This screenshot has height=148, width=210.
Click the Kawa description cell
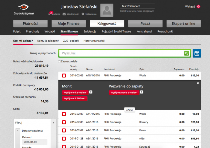point(142,130)
